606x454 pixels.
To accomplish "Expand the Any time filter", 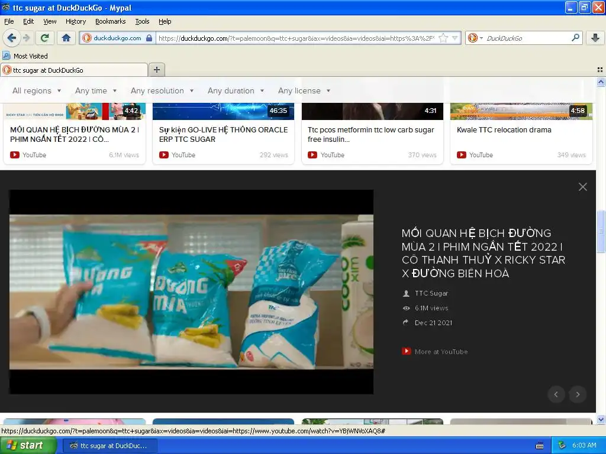I will pos(96,90).
